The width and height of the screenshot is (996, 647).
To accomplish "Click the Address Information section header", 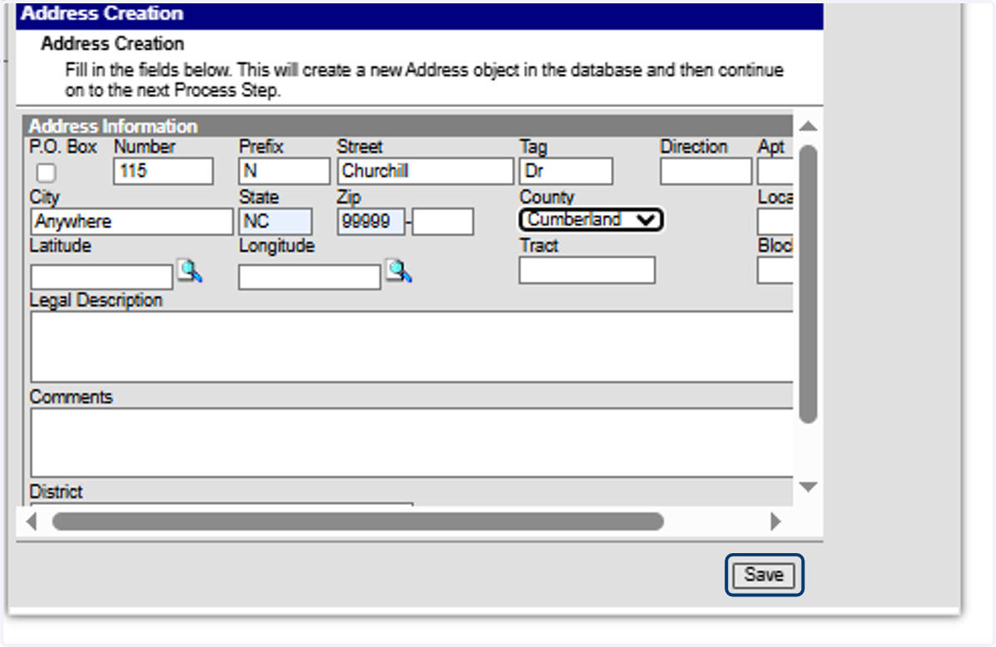I will (408, 126).
